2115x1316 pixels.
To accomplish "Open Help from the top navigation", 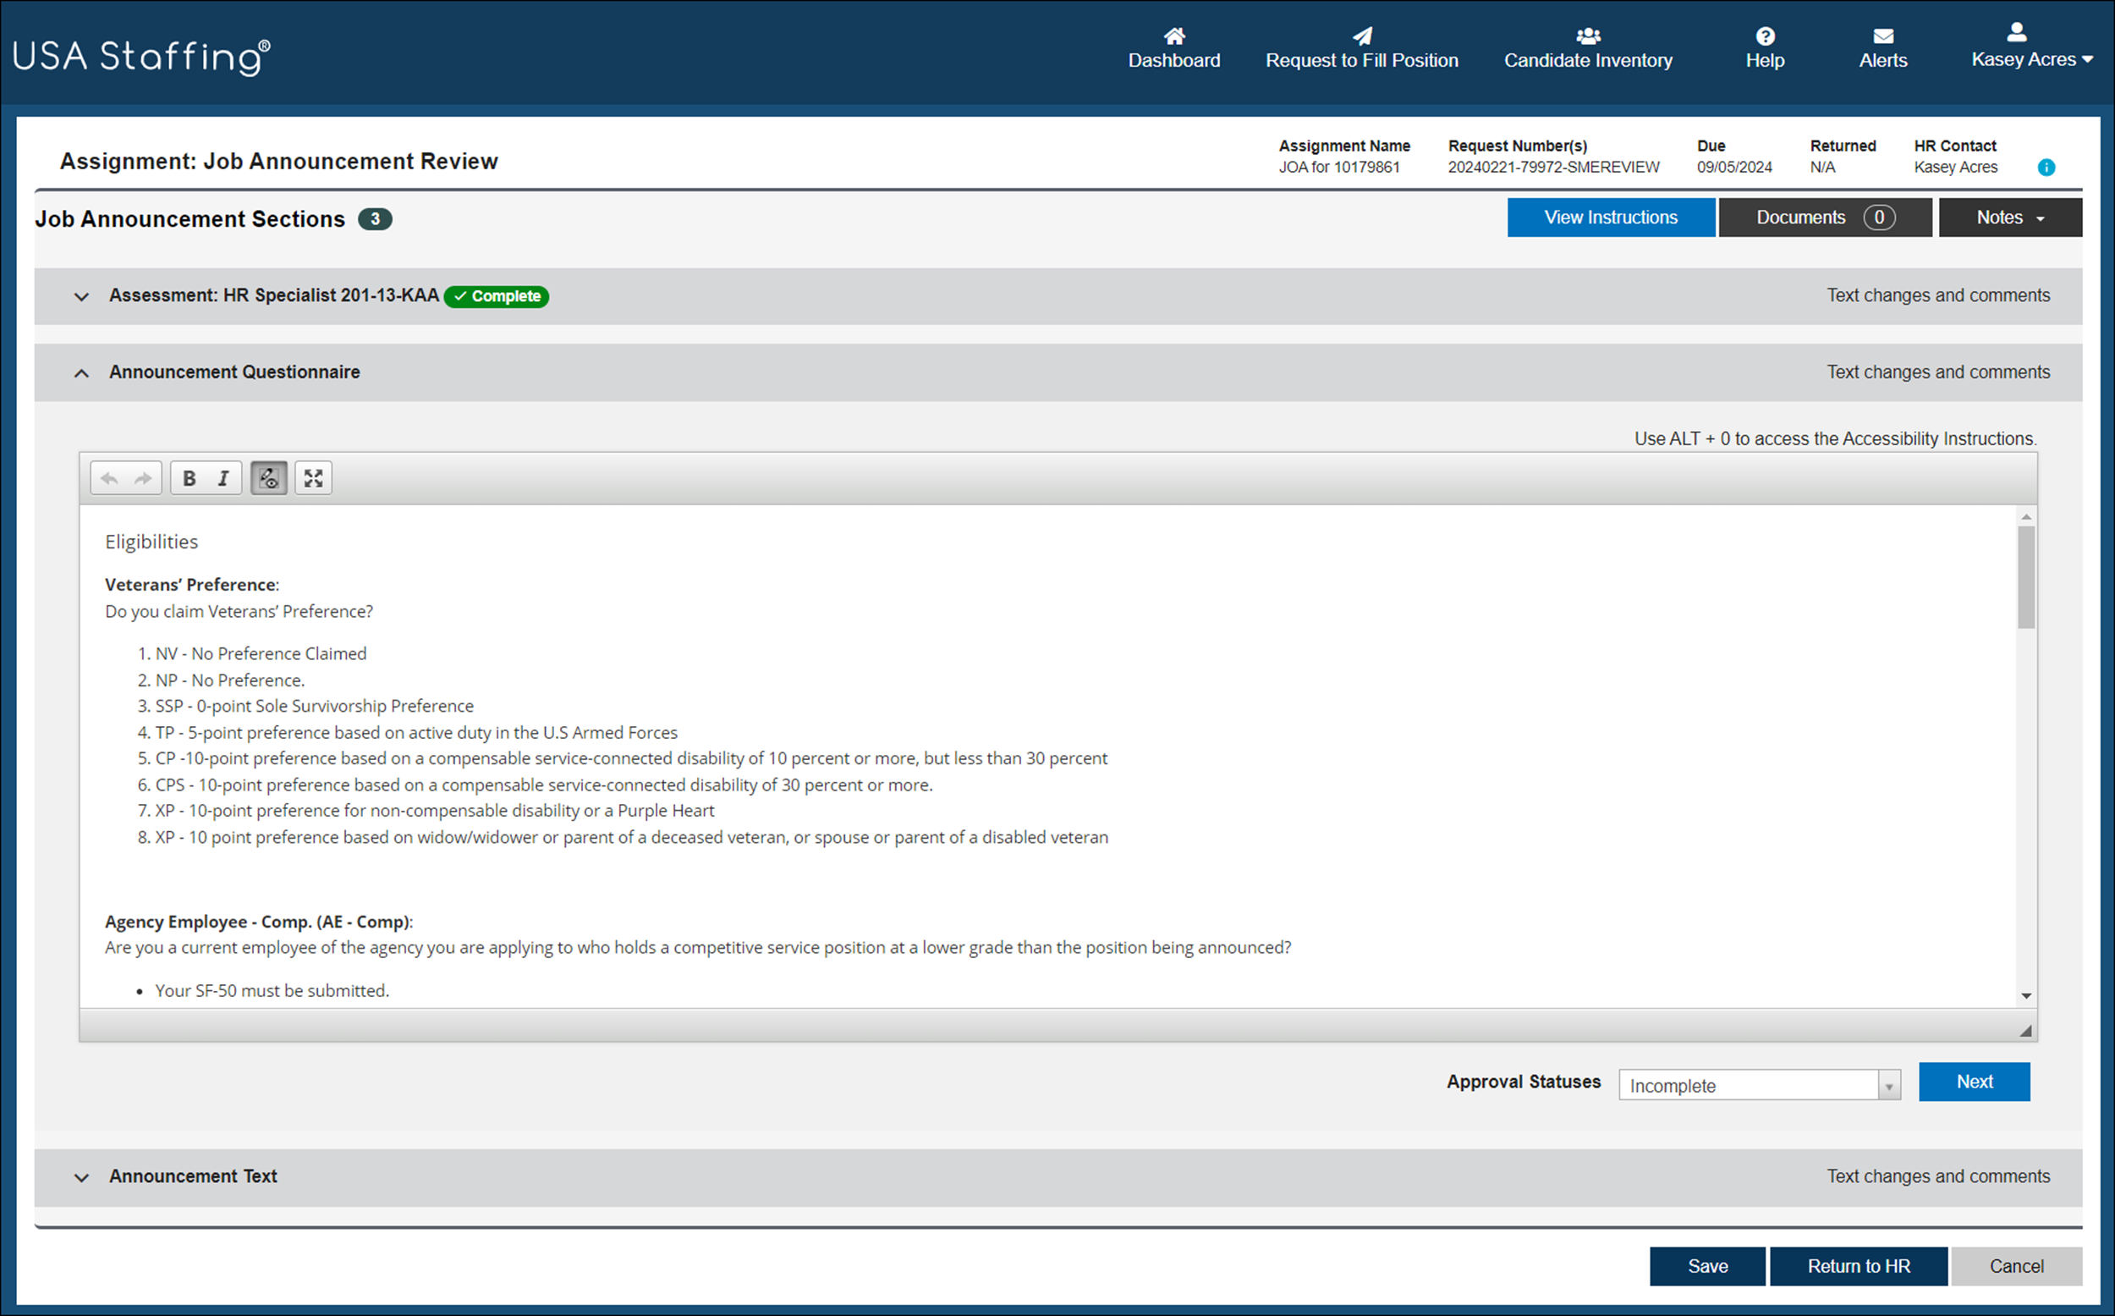I will coord(1765,48).
